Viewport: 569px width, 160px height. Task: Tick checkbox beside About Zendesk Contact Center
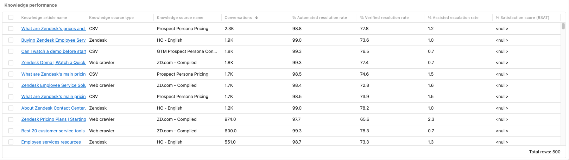point(11,108)
